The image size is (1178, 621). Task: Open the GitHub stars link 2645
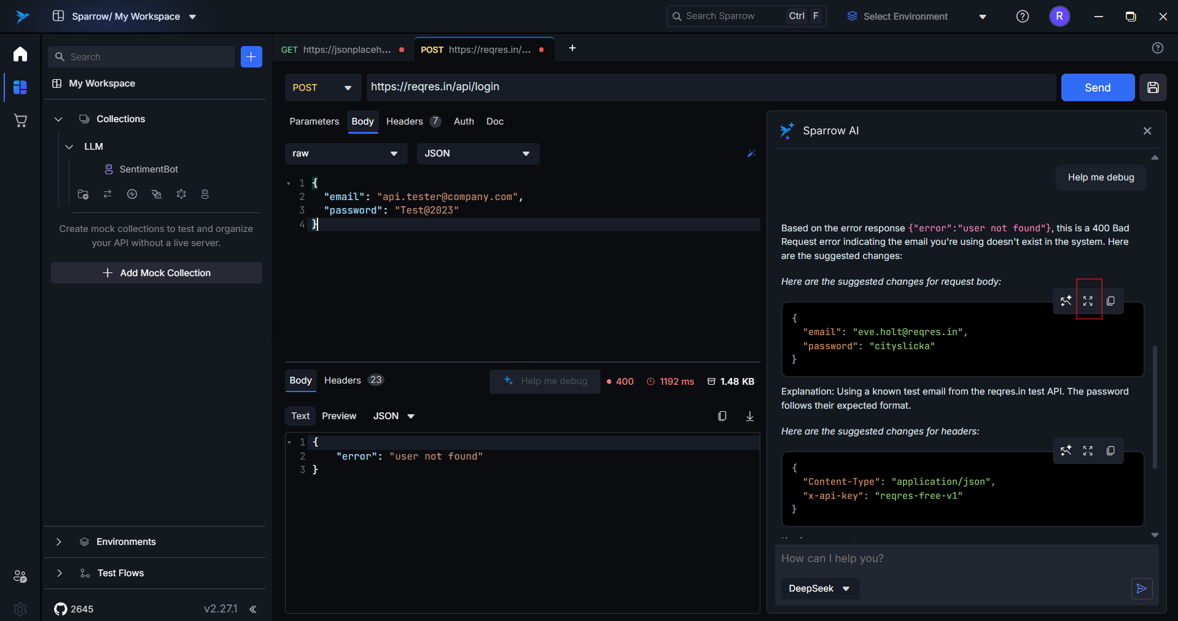pos(74,609)
